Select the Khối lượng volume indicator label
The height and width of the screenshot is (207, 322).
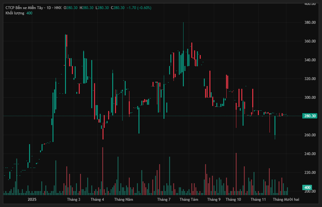[15, 13]
